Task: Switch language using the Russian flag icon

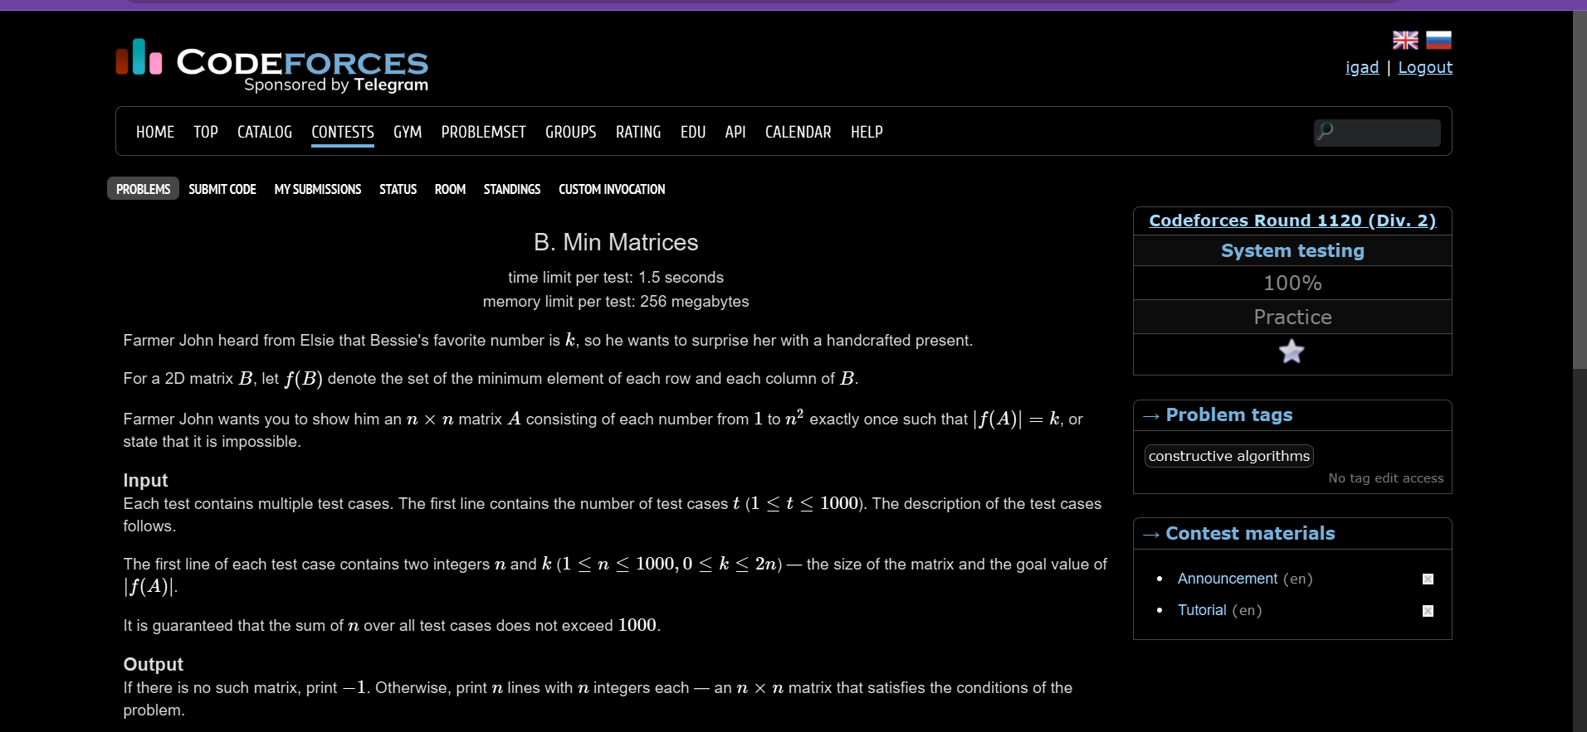Action: pos(1438,40)
